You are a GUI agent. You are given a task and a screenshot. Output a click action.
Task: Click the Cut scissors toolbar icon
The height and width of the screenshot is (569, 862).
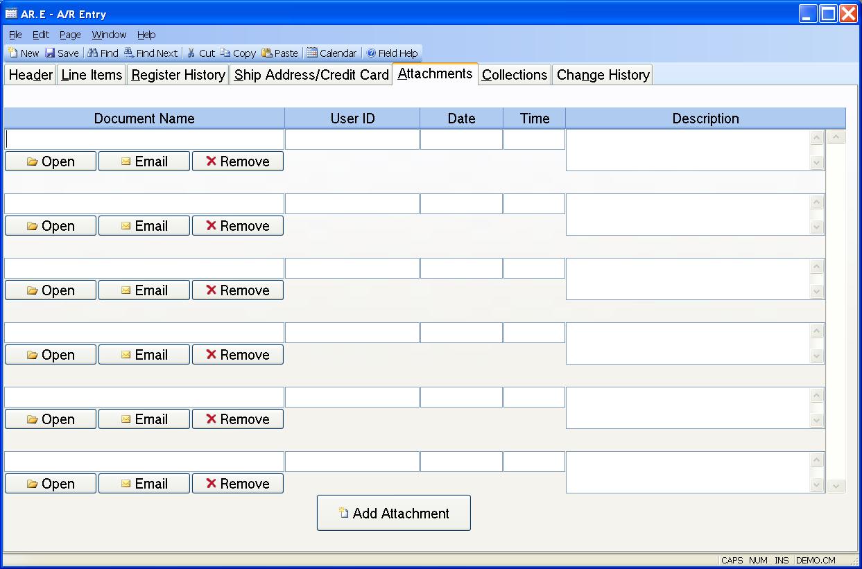tap(191, 53)
